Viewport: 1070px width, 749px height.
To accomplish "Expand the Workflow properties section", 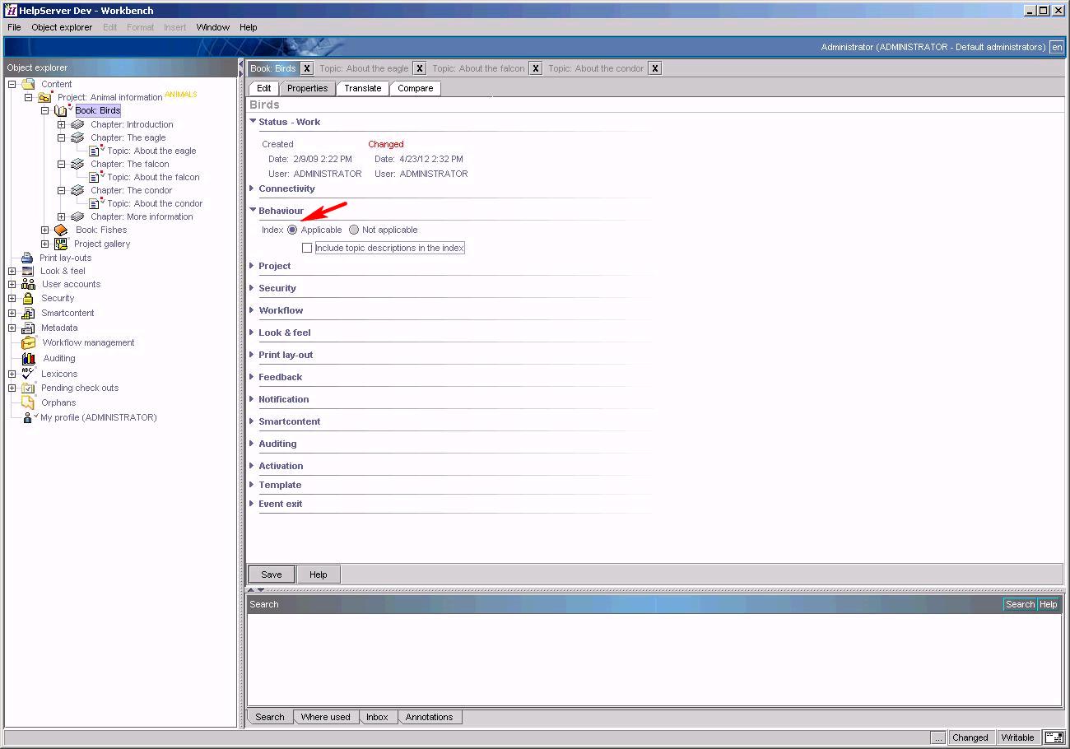I will [x=252, y=310].
